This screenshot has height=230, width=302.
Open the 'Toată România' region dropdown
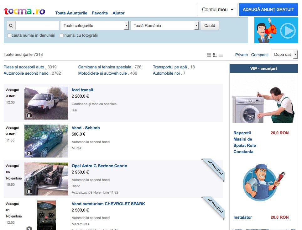[164, 25]
